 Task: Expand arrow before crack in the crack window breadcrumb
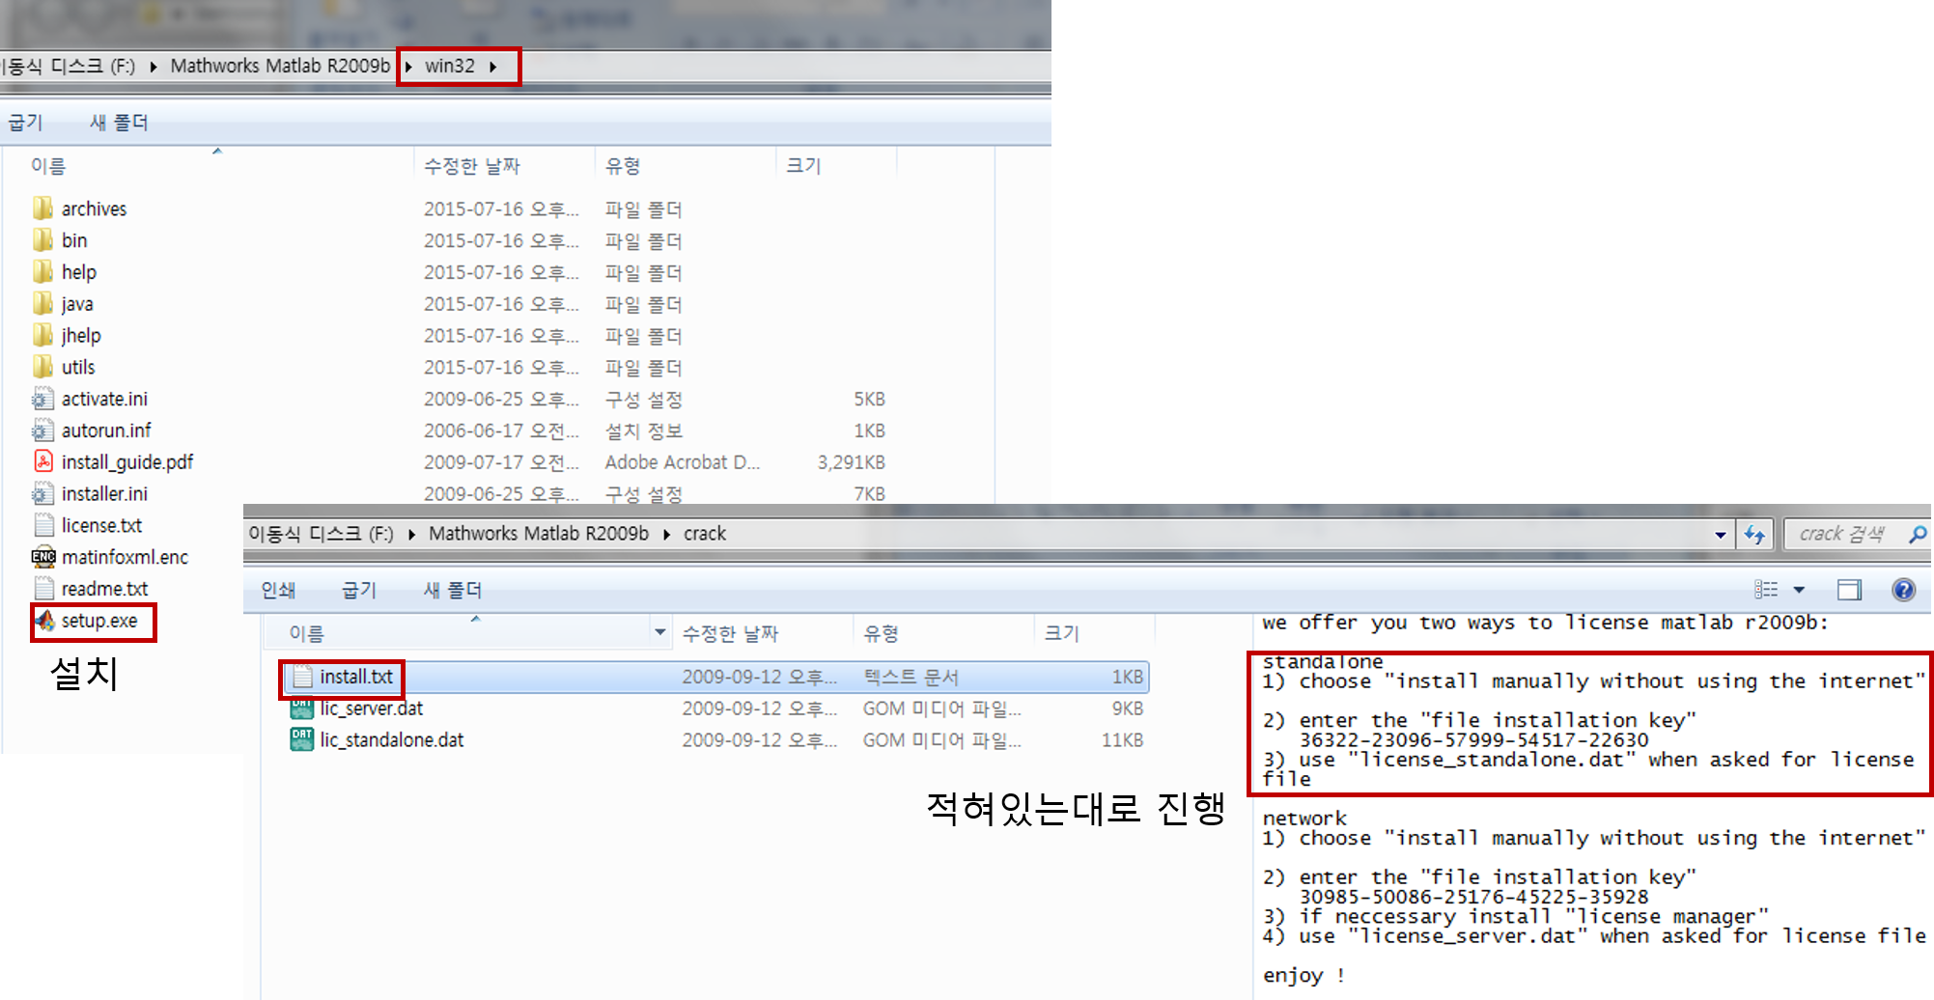click(x=666, y=534)
